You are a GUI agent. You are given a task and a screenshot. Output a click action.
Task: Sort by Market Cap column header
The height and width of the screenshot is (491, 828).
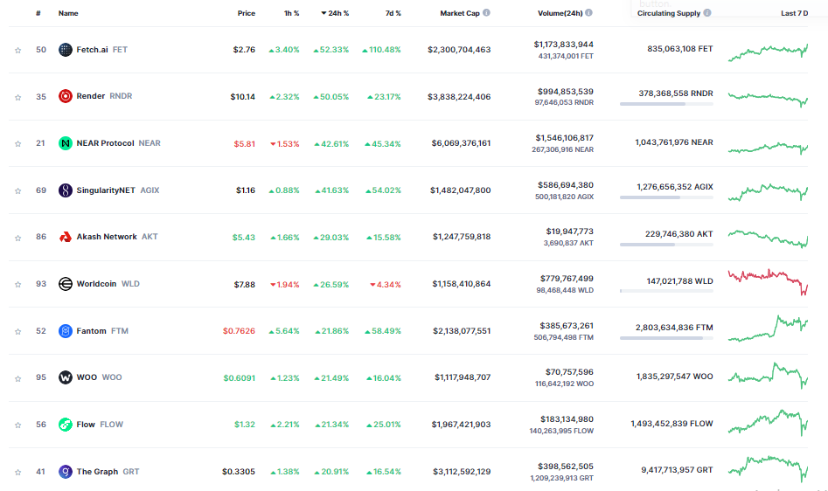(x=459, y=13)
